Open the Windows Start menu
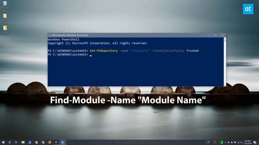The image size is (259, 145). point(3,142)
